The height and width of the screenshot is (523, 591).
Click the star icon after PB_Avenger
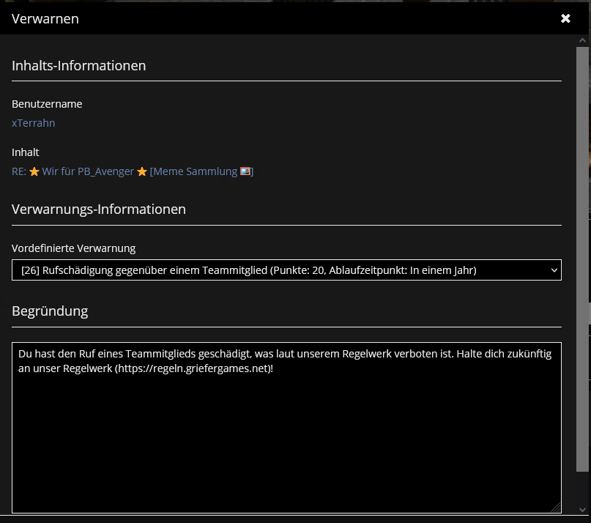[x=142, y=171]
